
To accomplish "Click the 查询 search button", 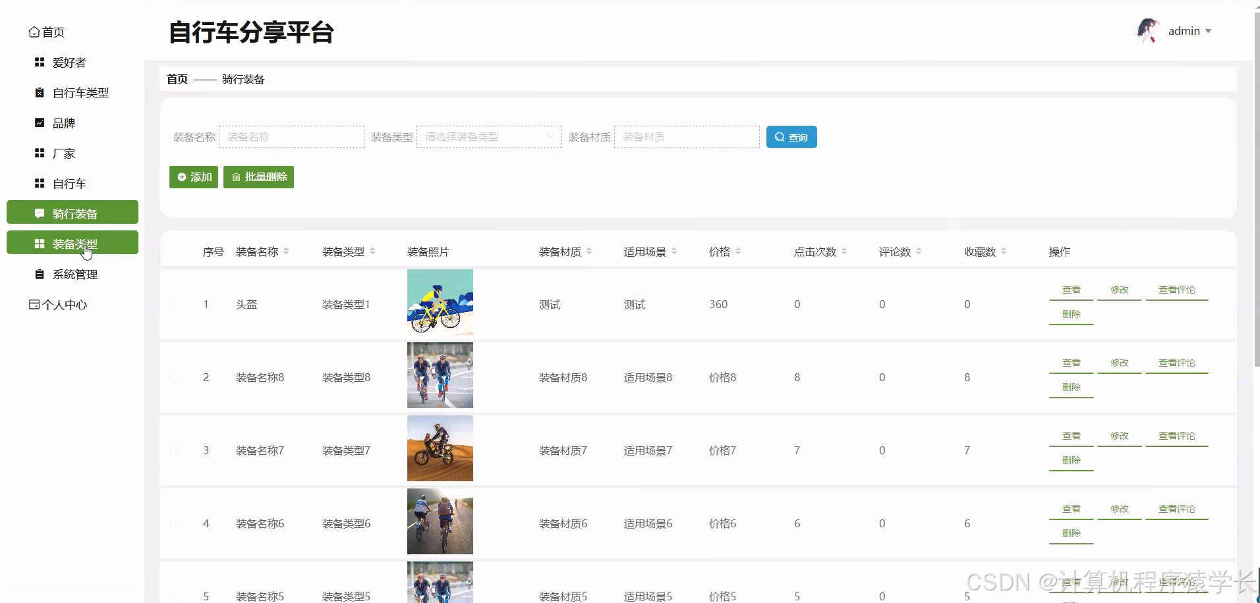I will click(x=791, y=137).
